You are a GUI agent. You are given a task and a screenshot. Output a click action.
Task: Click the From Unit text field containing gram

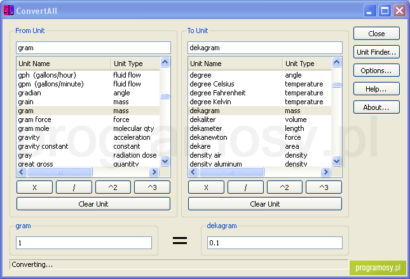click(93, 48)
